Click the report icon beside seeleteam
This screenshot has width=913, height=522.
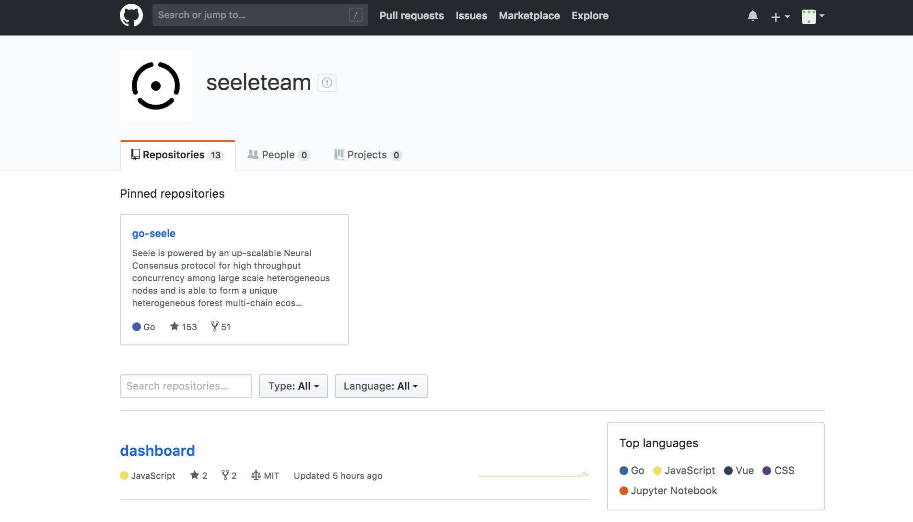[x=327, y=83]
